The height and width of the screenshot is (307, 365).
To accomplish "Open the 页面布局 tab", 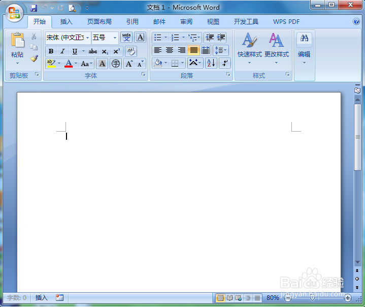I will (x=99, y=22).
